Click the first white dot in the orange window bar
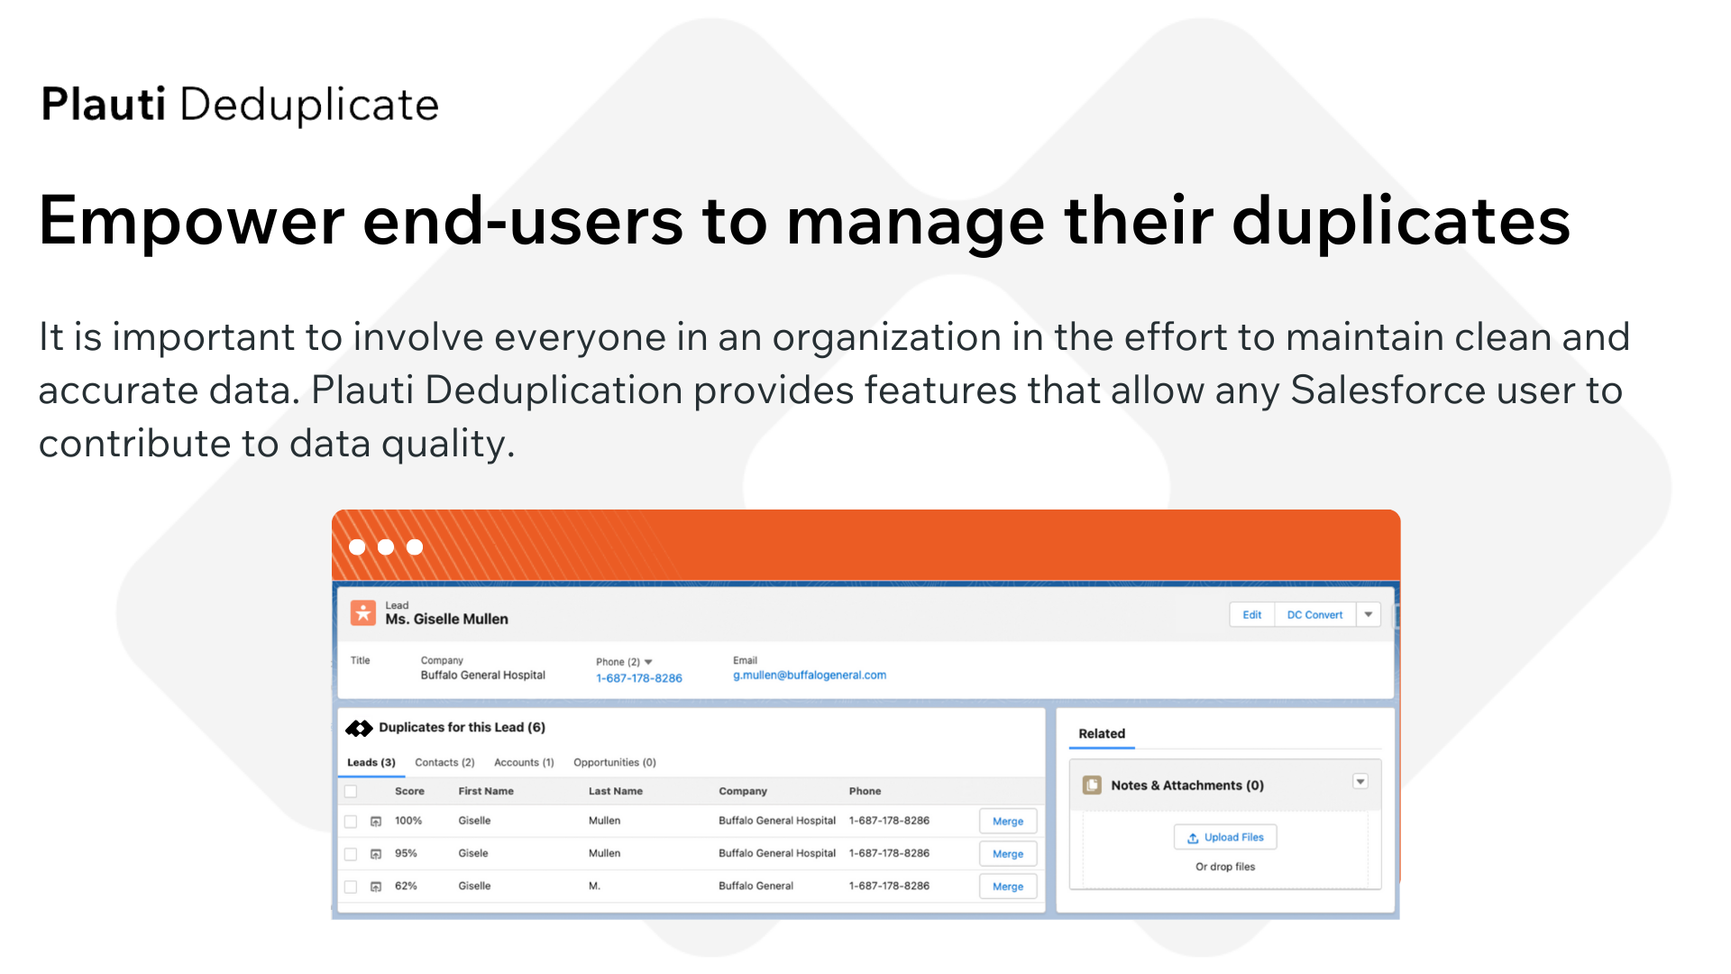Image resolution: width=1731 pixels, height=974 pixels. [x=357, y=547]
